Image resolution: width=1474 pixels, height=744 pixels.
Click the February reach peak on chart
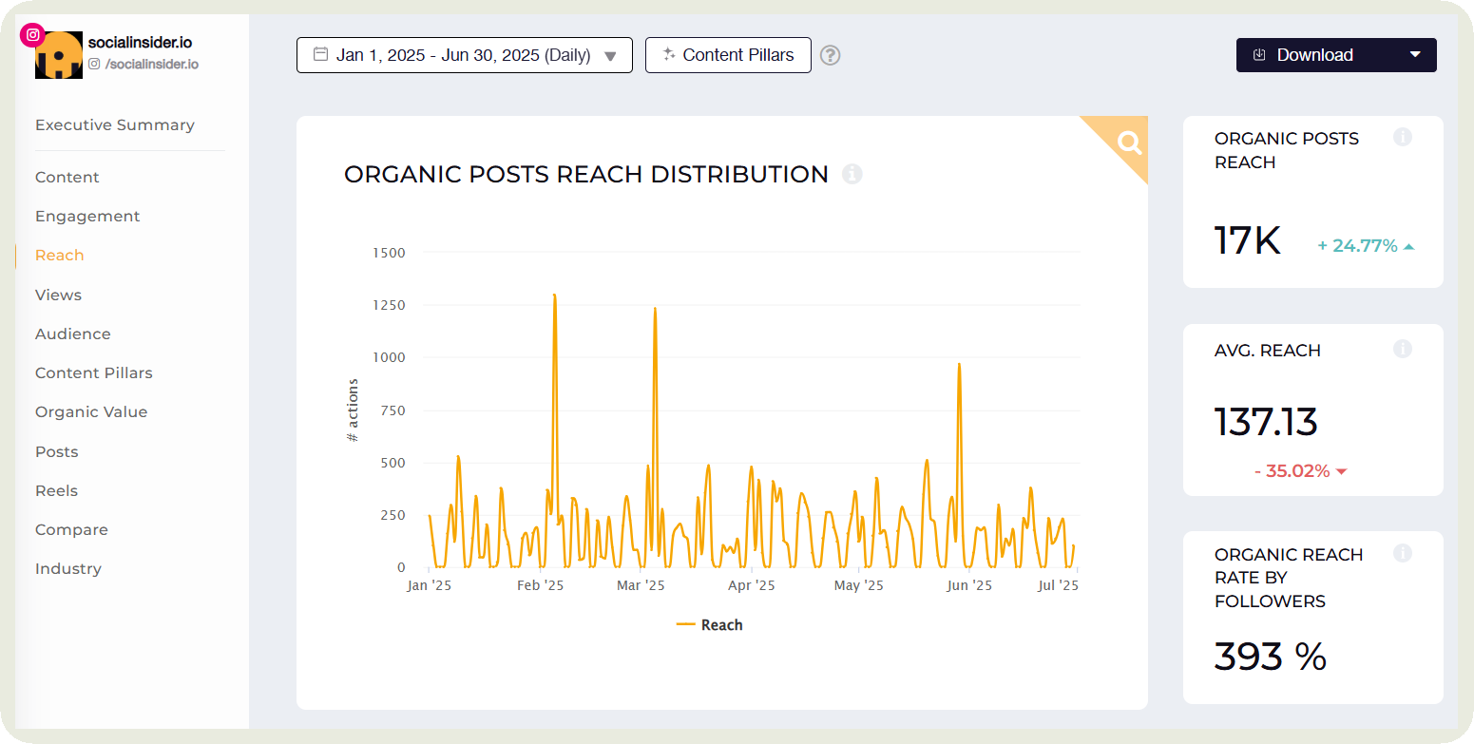(554, 296)
